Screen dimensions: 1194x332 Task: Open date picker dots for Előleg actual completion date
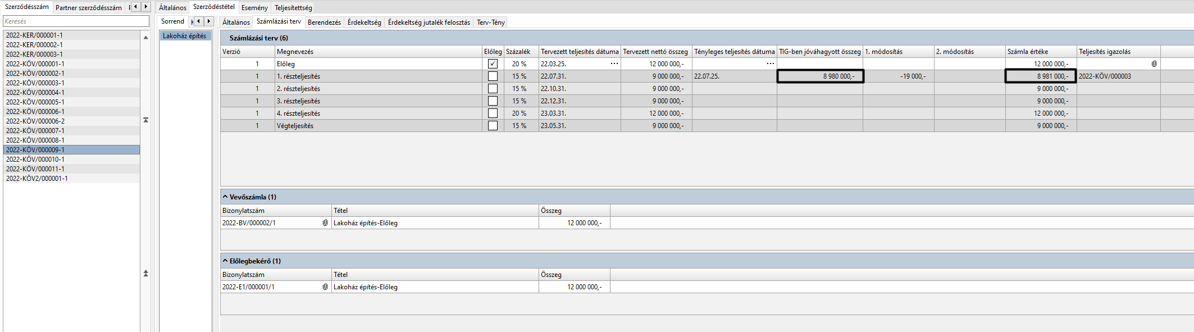pyautogui.click(x=770, y=64)
